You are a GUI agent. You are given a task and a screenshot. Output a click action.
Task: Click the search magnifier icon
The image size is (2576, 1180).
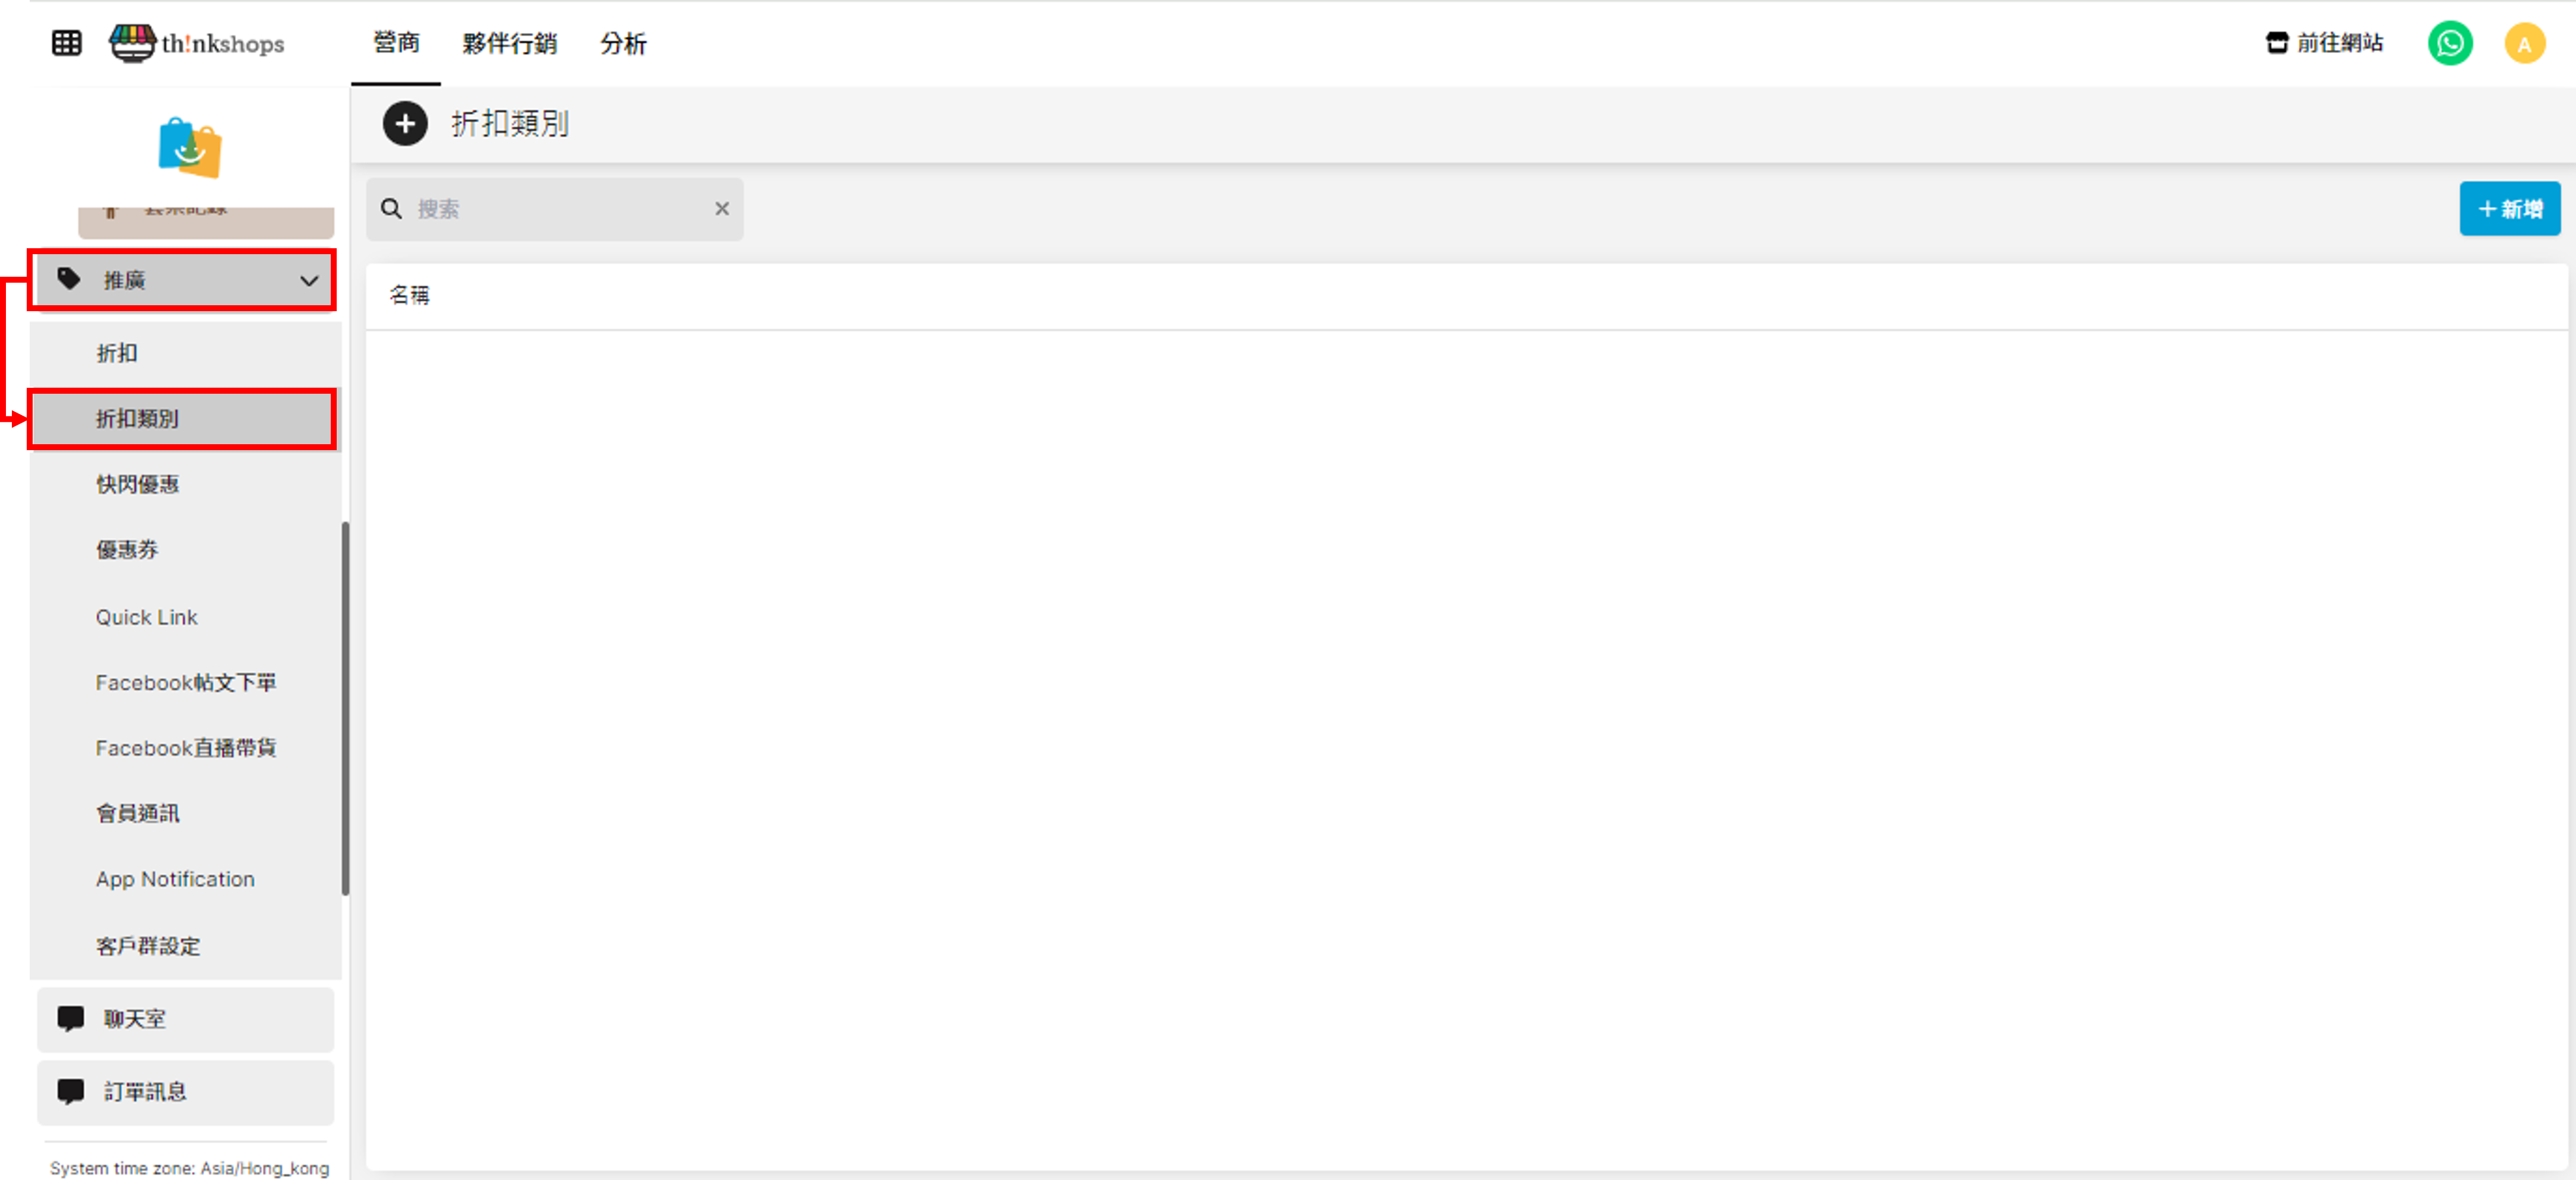pos(392,209)
